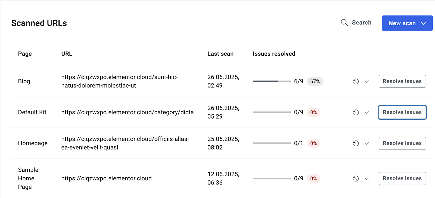Screen dimensions: 435x198
Task: Resolve issues for the Blog page
Action: click(402, 81)
